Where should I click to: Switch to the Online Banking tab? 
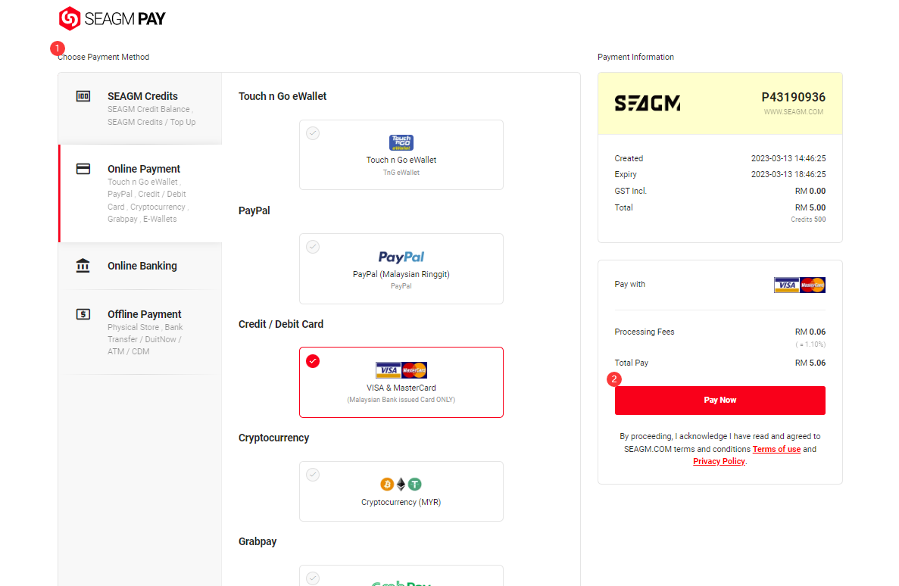(x=140, y=266)
